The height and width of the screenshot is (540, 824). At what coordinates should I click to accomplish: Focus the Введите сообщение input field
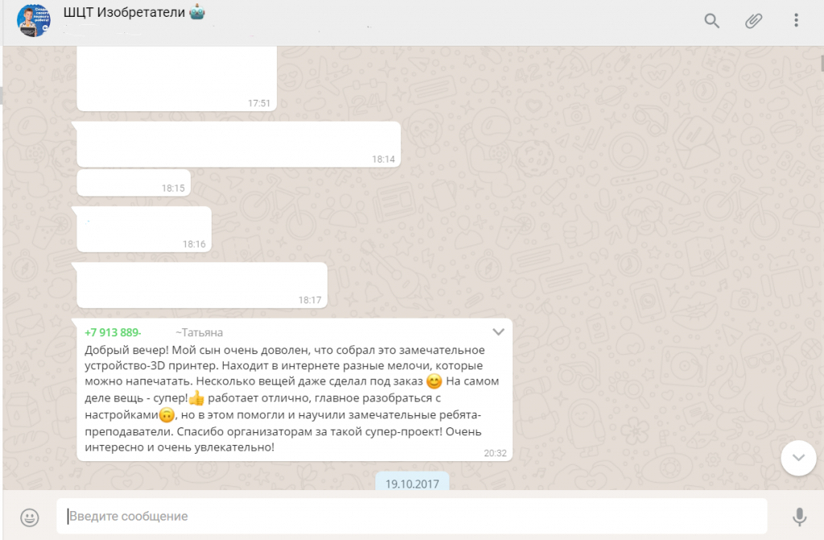tap(410, 516)
